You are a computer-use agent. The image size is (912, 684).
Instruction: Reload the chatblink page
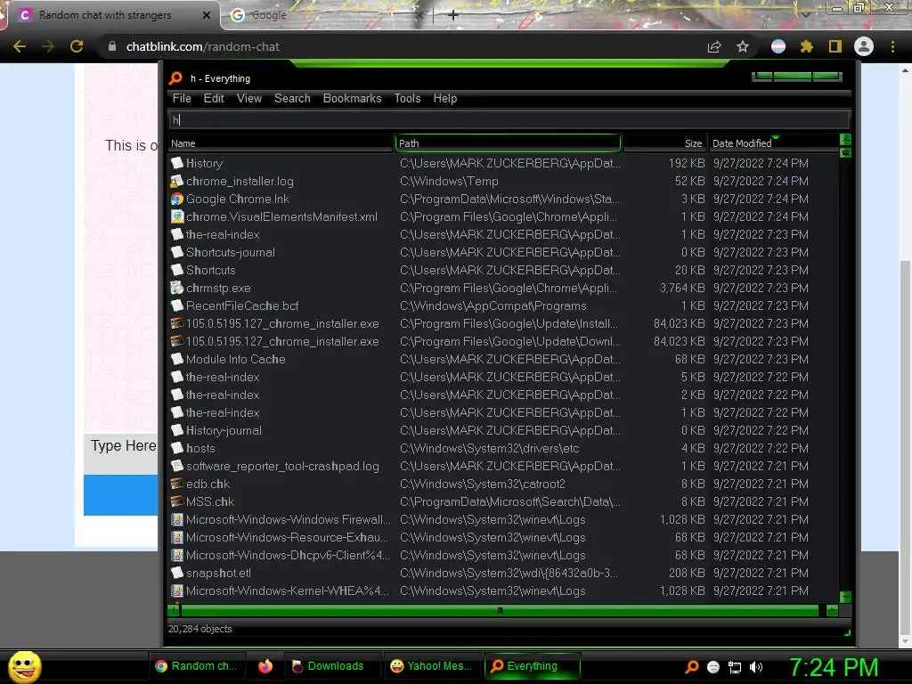[x=77, y=46]
